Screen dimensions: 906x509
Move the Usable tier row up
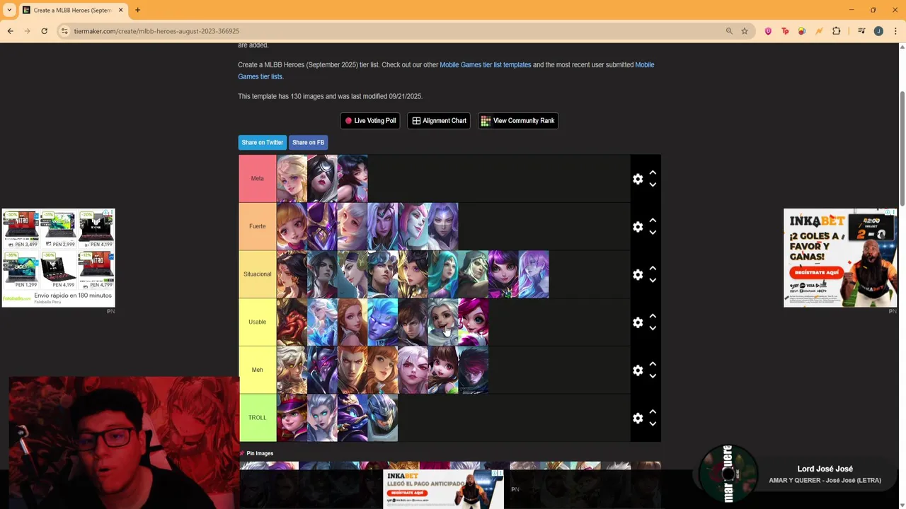point(653,316)
